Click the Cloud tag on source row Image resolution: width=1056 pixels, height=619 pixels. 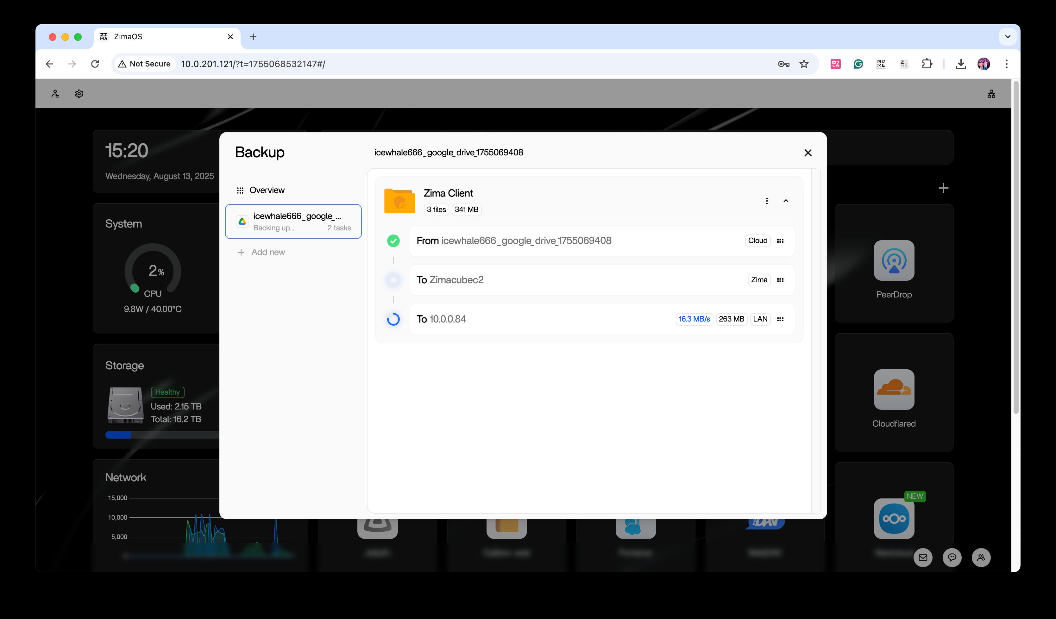click(x=757, y=241)
